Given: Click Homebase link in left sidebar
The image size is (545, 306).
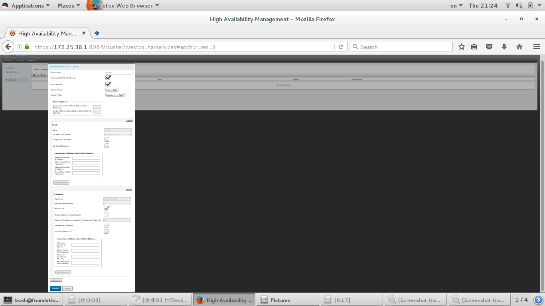Looking at the screenshot, I should pyautogui.click(x=10, y=68).
